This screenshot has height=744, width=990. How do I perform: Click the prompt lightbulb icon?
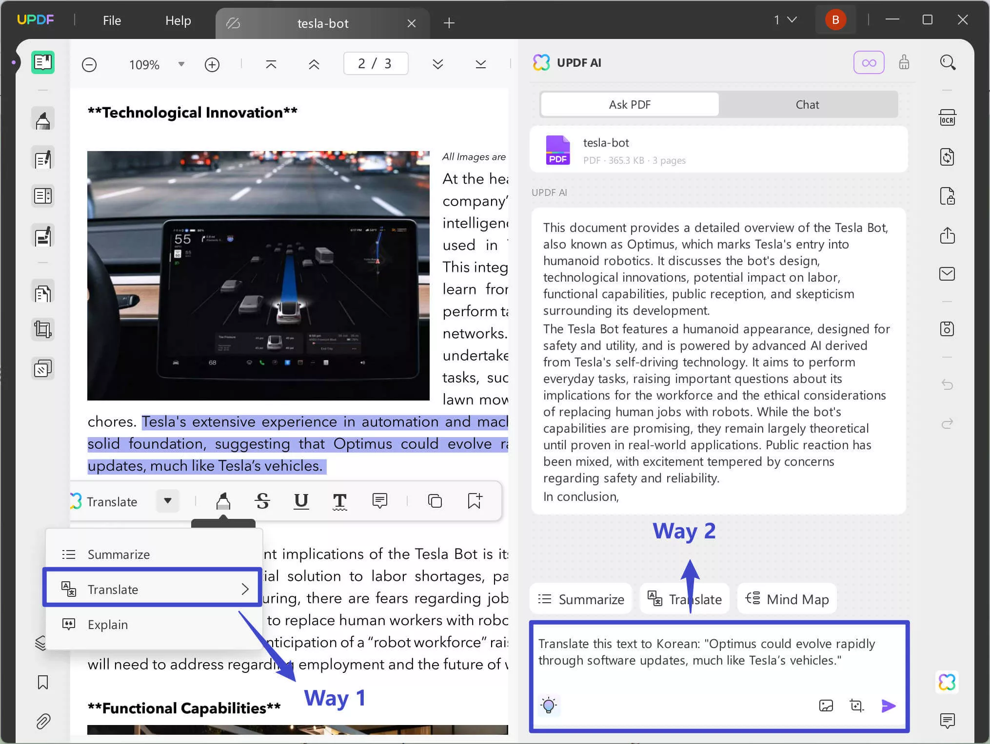tap(549, 705)
